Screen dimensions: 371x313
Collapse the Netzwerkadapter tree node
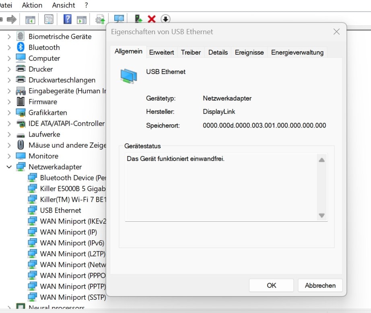9,167
